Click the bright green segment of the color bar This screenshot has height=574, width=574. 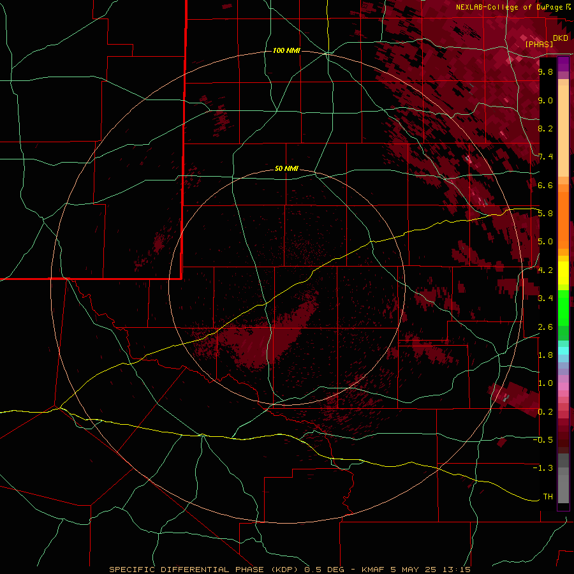(x=563, y=307)
